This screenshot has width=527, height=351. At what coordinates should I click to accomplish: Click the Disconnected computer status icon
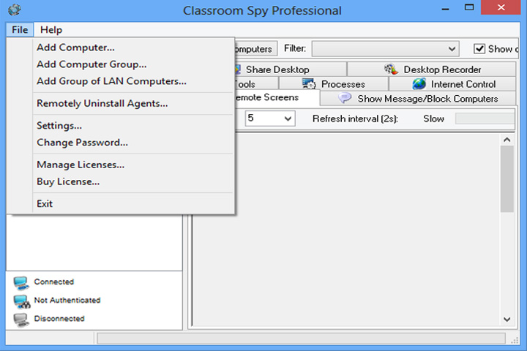(21, 320)
